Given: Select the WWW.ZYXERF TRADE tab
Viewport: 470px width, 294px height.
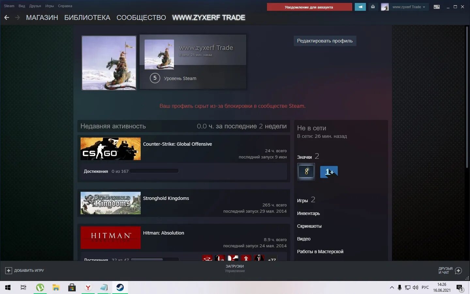Looking at the screenshot, I should click(x=209, y=18).
